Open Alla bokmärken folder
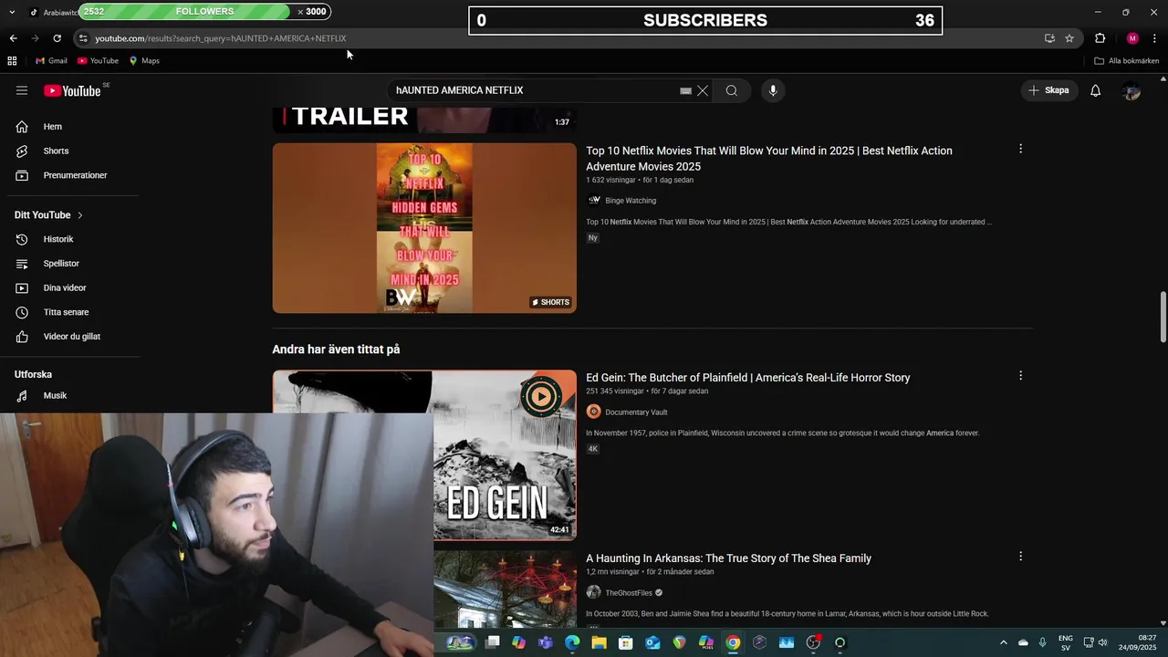 coord(1127,61)
